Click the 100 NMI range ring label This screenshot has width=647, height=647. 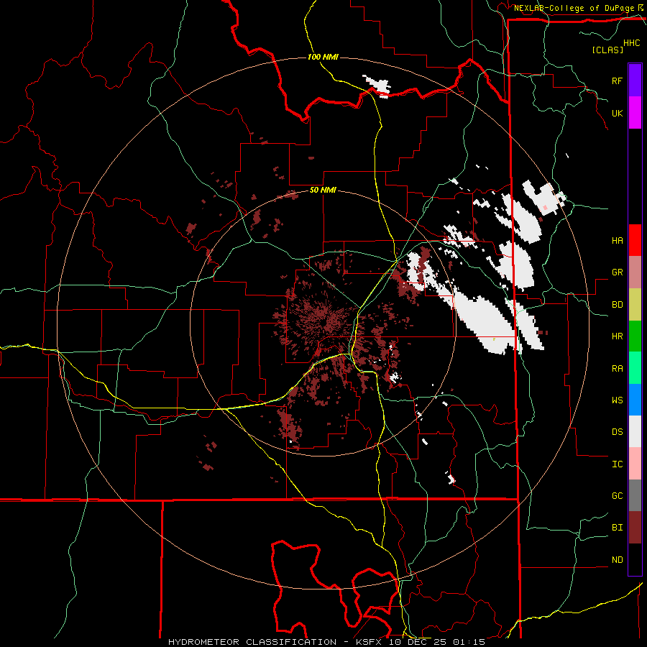click(323, 57)
